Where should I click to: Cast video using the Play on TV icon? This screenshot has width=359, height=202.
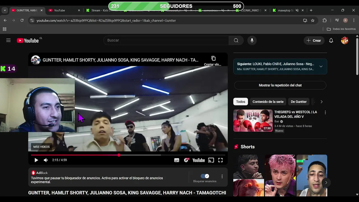[x=211, y=160]
